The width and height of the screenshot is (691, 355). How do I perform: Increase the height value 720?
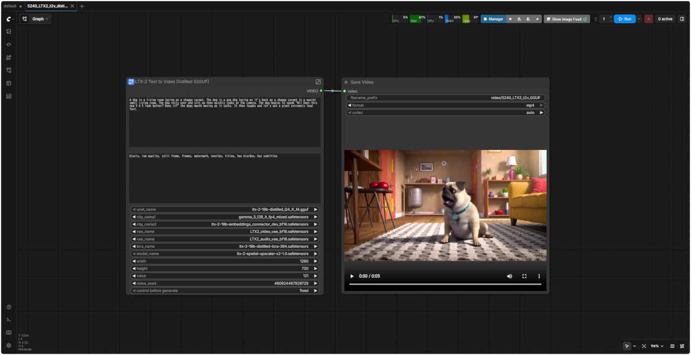[x=316, y=268]
